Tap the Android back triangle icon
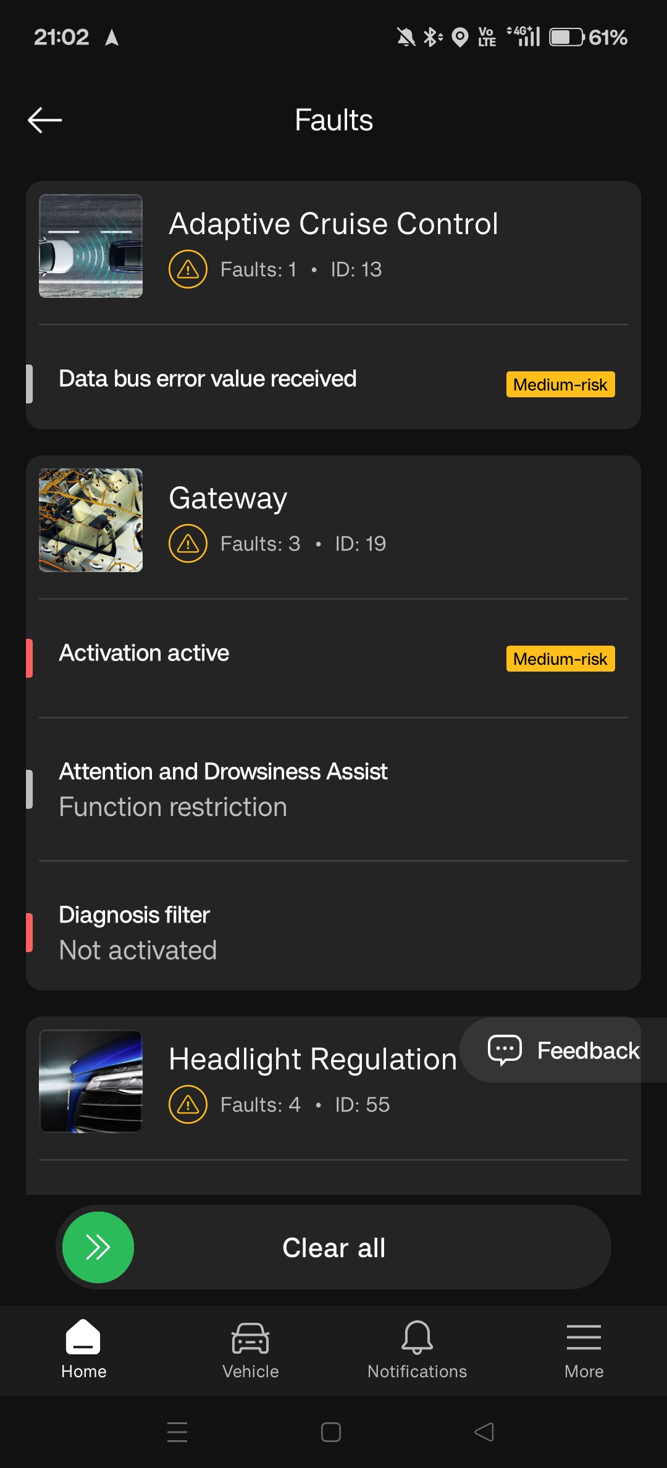This screenshot has width=667, height=1468. pyautogui.click(x=484, y=1432)
